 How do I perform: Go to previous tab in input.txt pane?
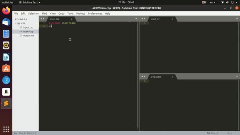pyautogui.click(x=142, y=19)
